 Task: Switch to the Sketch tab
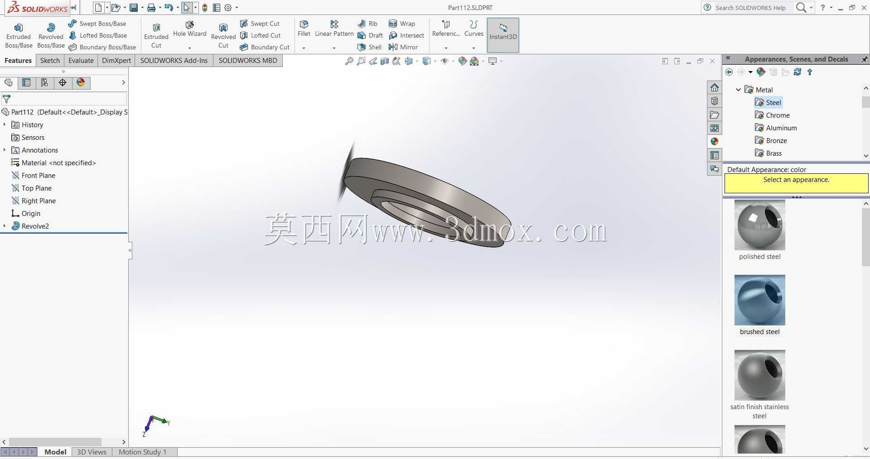click(50, 60)
